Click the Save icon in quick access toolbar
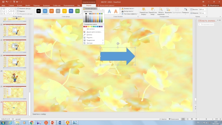 click(3, 2)
